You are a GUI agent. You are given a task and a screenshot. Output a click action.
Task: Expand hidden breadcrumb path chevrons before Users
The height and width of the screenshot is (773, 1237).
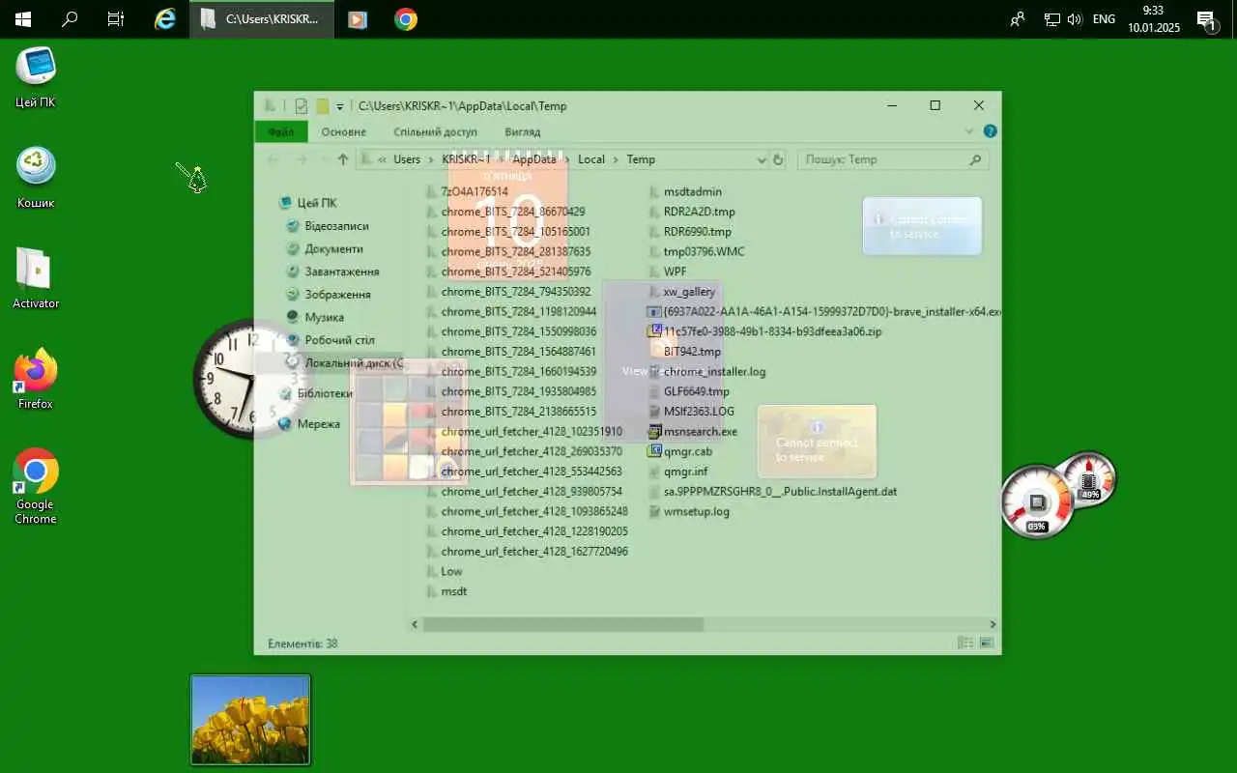pos(383,159)
